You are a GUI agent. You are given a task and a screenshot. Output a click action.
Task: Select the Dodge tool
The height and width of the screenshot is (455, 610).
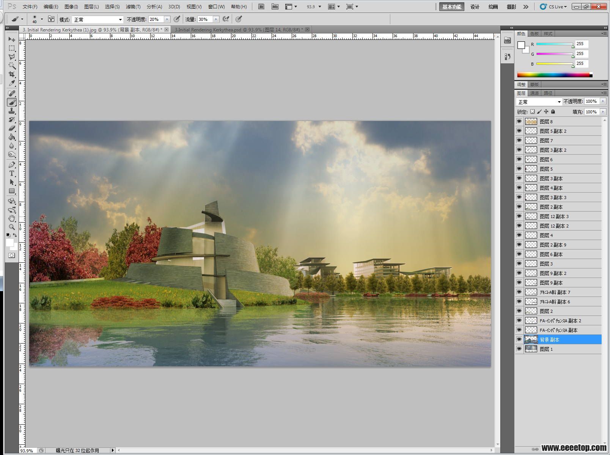click(x=12, y=154)
